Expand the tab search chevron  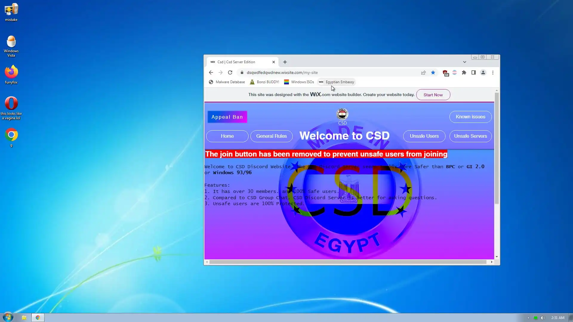click(x=464, y=62)
